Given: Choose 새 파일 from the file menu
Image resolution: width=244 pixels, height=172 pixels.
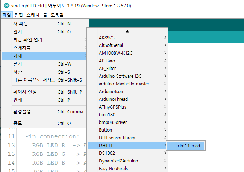Looking at the screenshot, I should (44, 24).
